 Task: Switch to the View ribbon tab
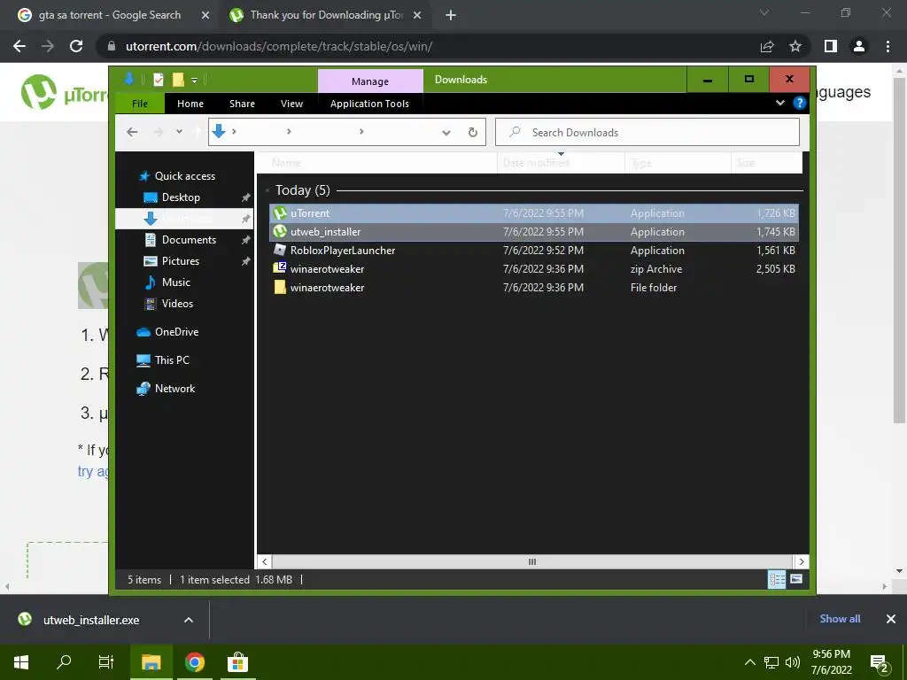pos(291,104)
